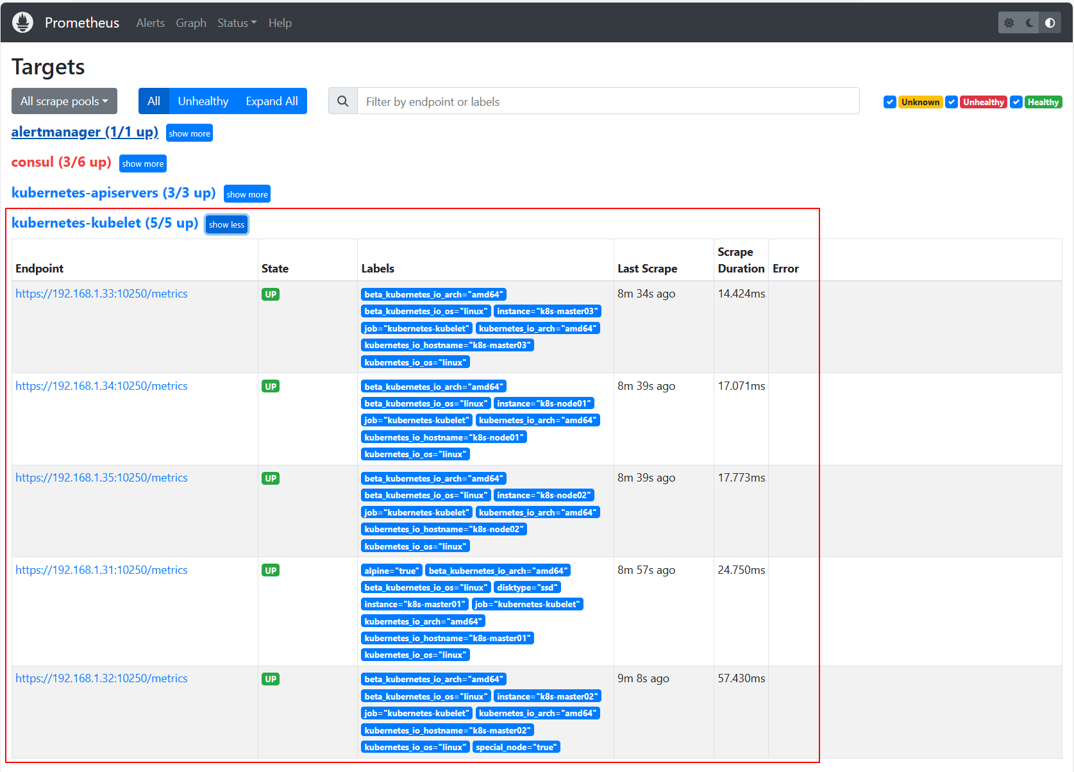This screenshot has width=1074, height=772.
Task: Open the kubernetes-kubelet (5/5 up) pool link
Action: tap(105, 223)
